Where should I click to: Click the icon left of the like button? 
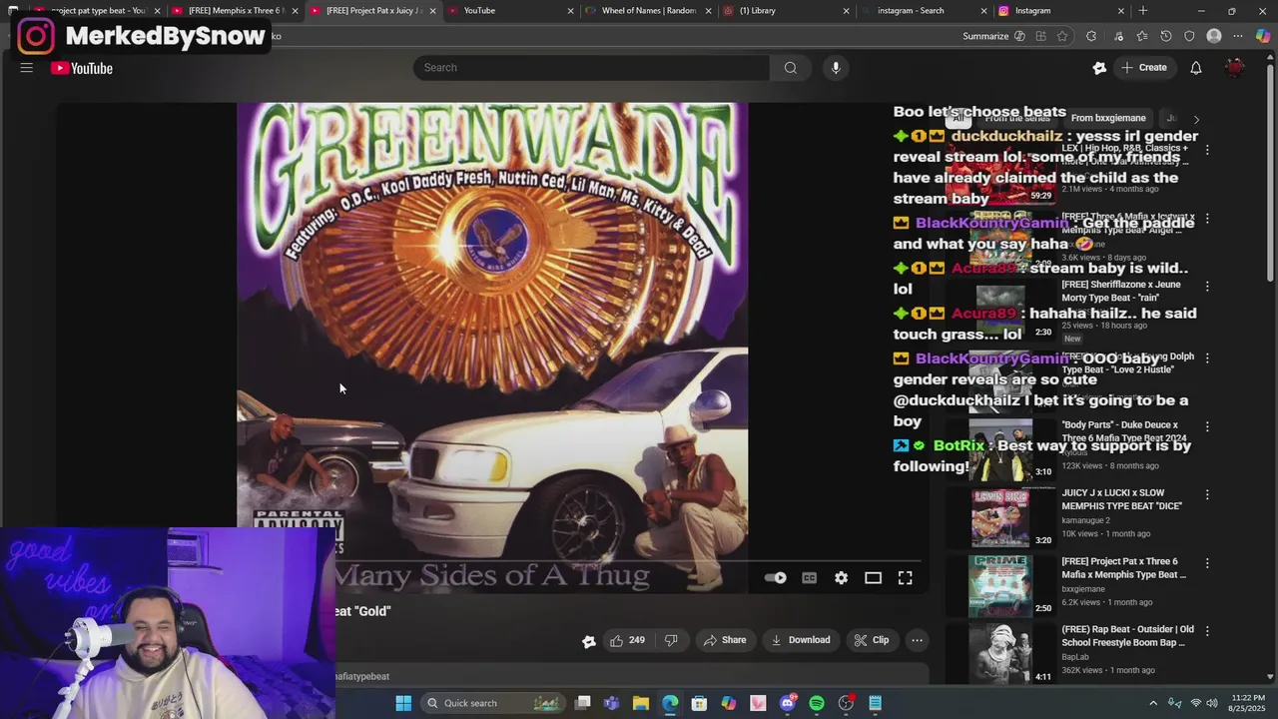click(x=589, y=641)
